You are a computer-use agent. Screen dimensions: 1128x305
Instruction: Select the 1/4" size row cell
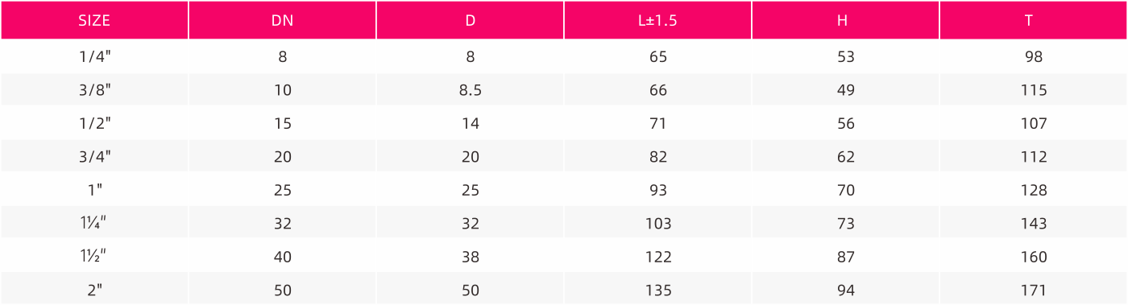[x=94, y=56]
